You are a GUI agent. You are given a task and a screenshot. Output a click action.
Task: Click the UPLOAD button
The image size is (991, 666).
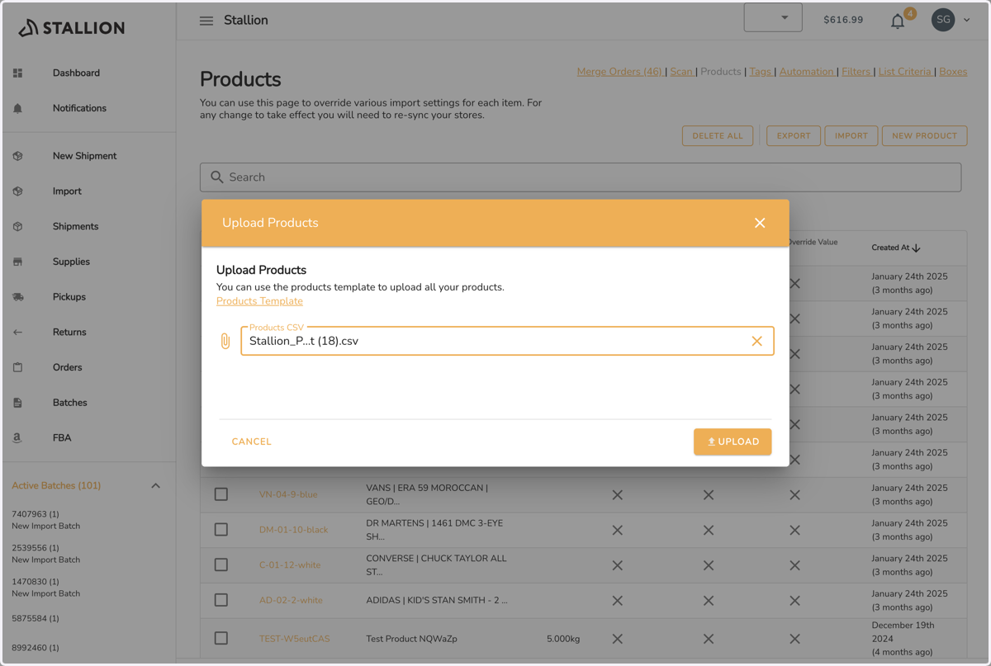click(733, 442)
